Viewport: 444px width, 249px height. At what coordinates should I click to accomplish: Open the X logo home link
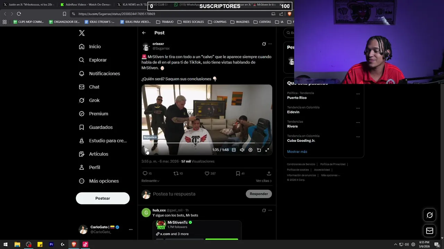pyautogui.click(x=82, y=33)
